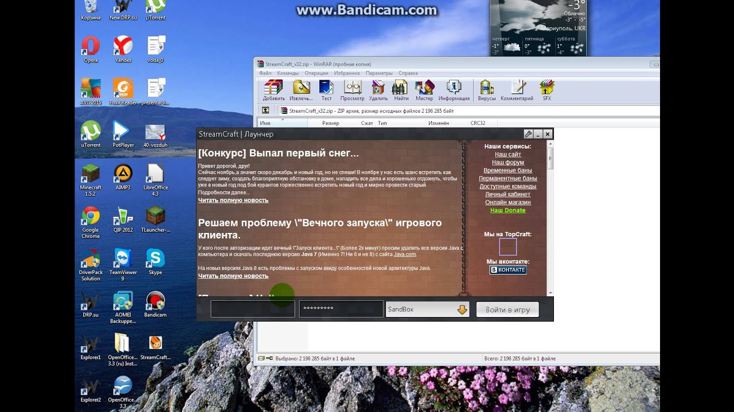Open the Наш форум link
Viewport: 734px width, 412px height.
click(x=508, y=163)
